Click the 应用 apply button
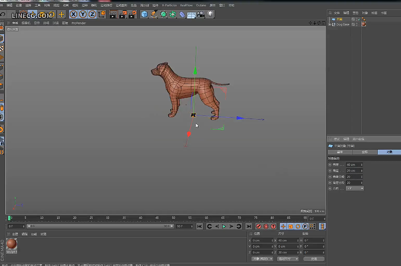This screenshot has width=401, height=266. [314, 259]
